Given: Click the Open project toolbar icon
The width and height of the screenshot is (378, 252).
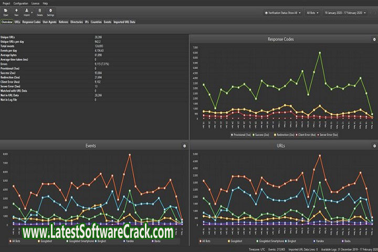Looking at the screenshot, I should [x=6, y=11].
